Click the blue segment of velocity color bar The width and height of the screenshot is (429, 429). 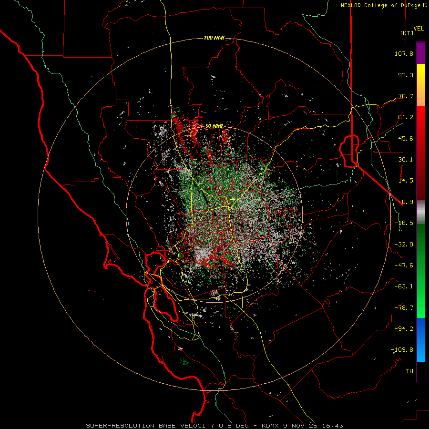click(421, 340)
